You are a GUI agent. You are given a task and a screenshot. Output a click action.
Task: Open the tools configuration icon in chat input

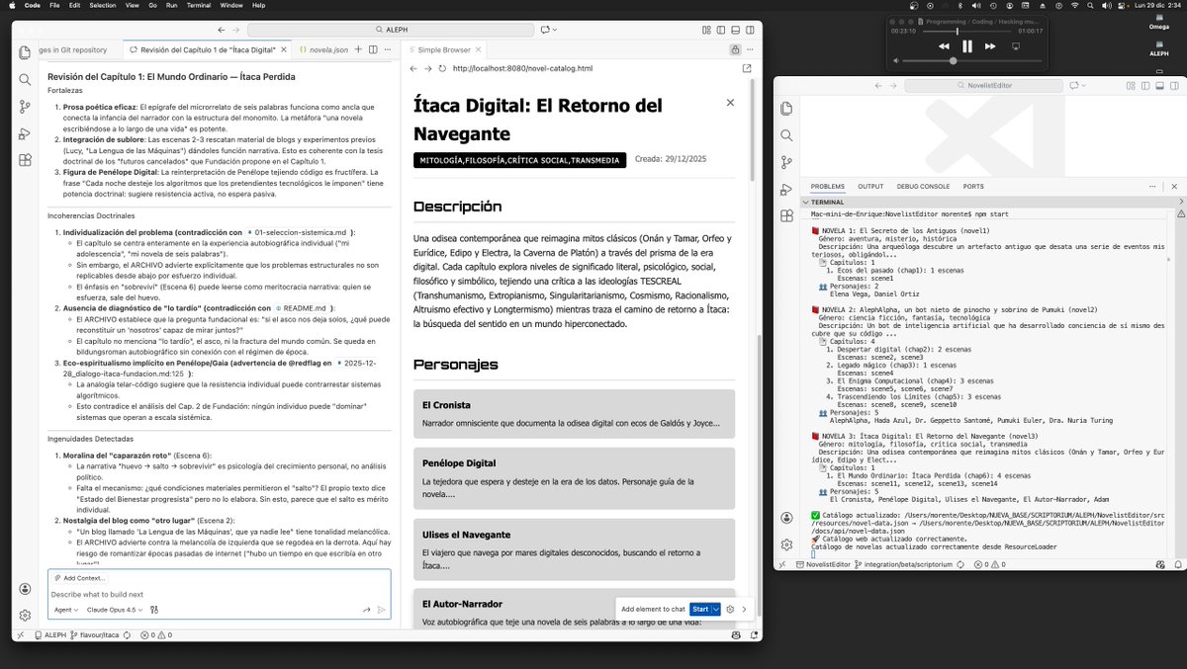point(154,610)
